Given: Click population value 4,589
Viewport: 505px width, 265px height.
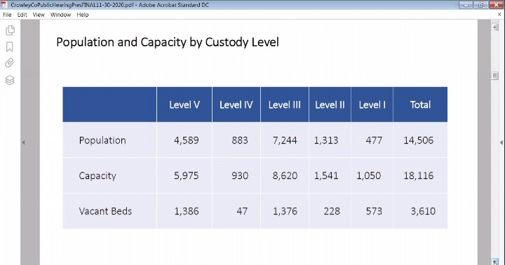Looking at the screenshot, I should 186,140.
